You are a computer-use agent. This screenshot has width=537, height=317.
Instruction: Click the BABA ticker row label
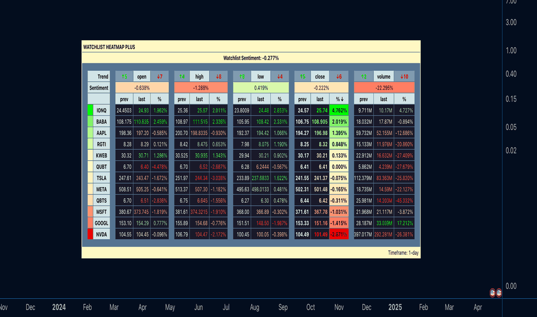(102, 122)
